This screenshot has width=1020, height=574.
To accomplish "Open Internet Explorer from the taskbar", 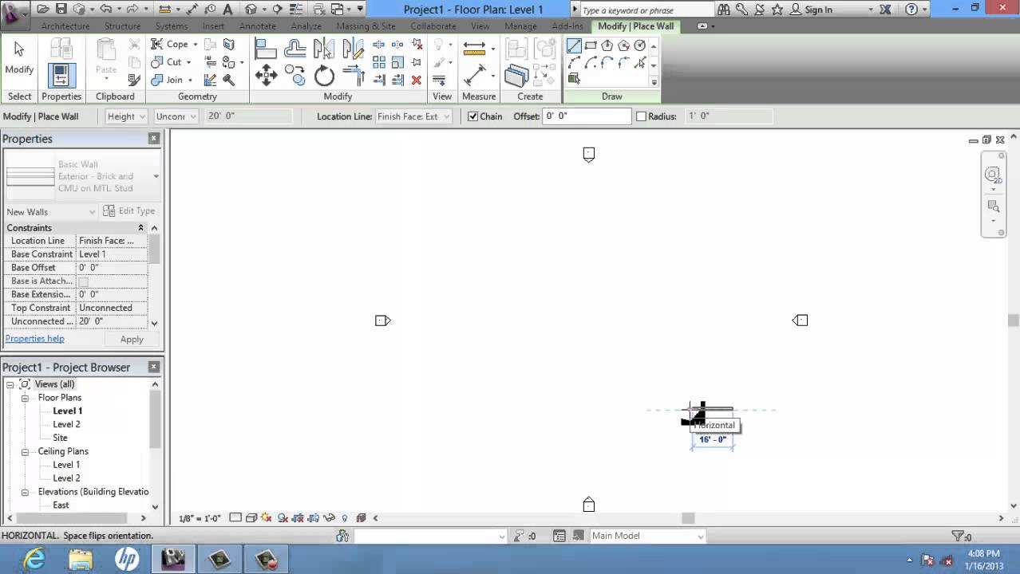I will [x=34, y=560].
